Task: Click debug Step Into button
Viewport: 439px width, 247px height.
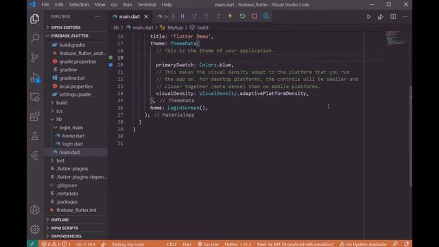Action: click(206, 16)
